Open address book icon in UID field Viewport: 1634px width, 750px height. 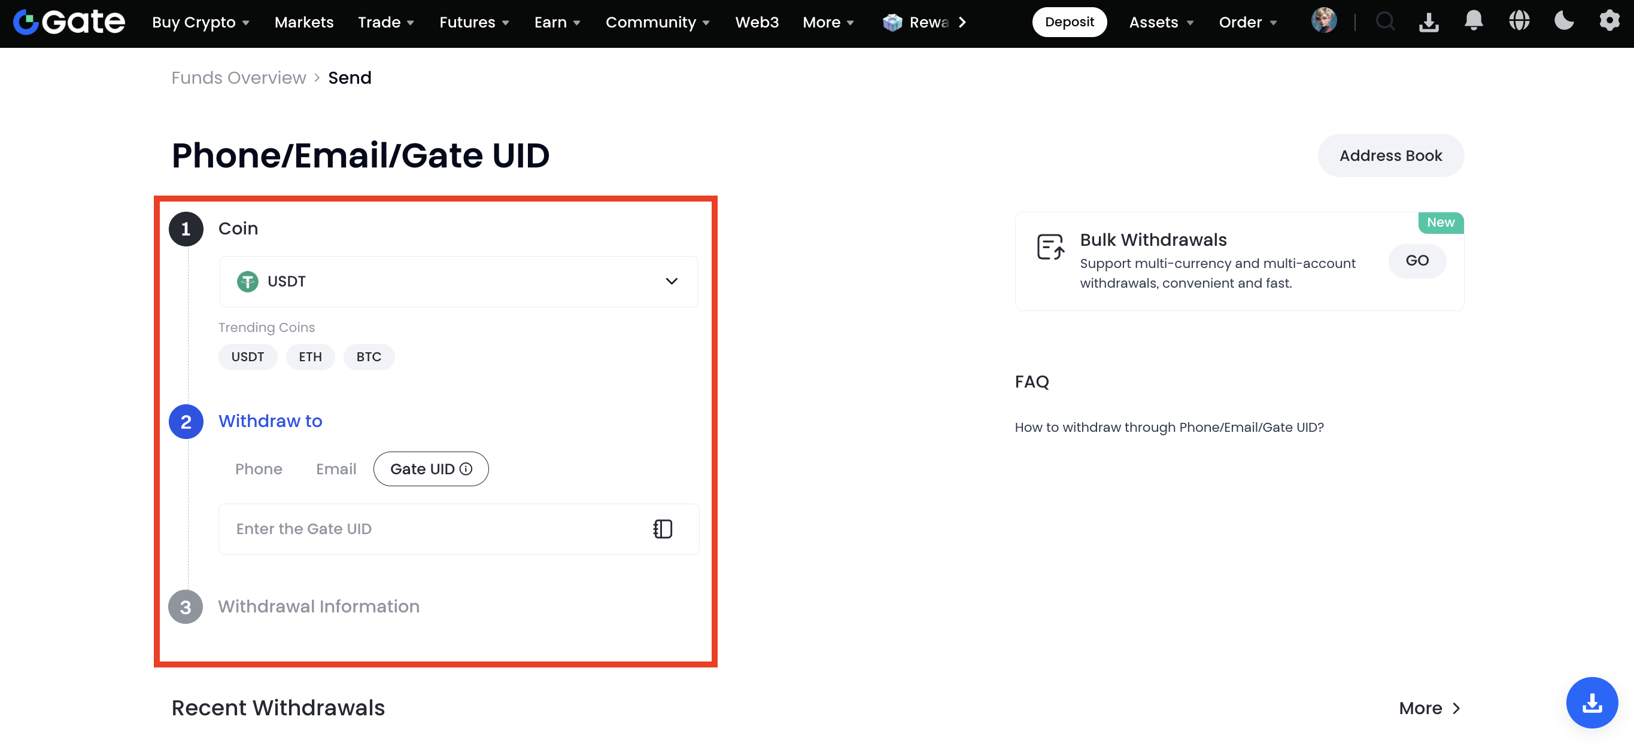662,529
